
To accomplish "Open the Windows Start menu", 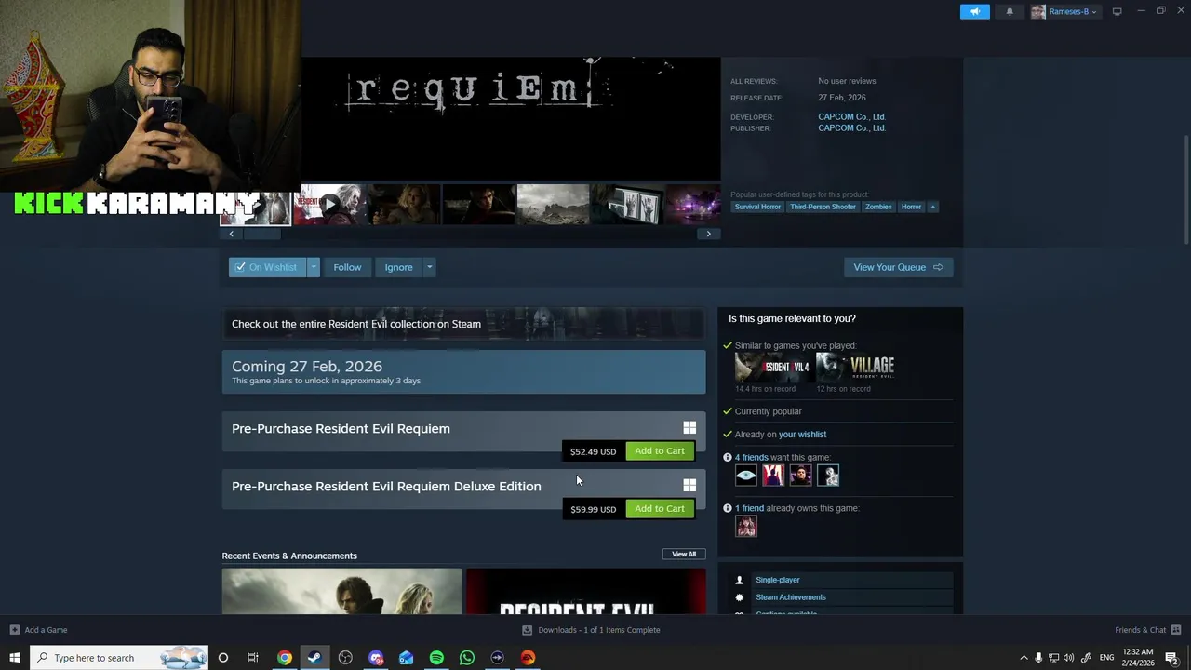I will pos(14,658).
